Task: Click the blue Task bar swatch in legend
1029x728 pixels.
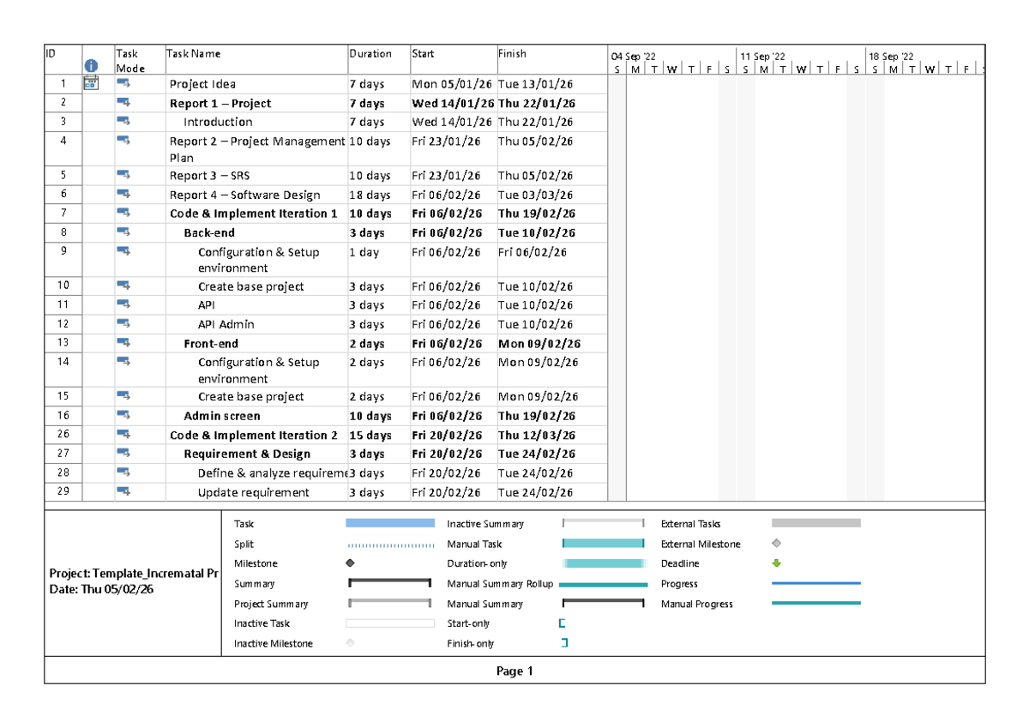Action: coord(390,523)
